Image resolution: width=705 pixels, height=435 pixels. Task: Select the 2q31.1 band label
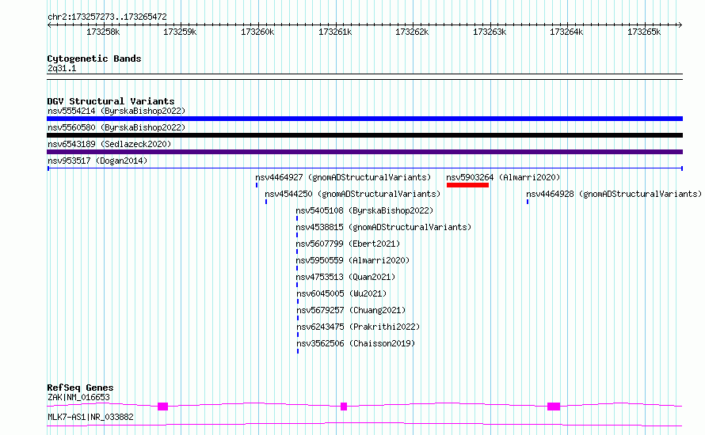62,68
